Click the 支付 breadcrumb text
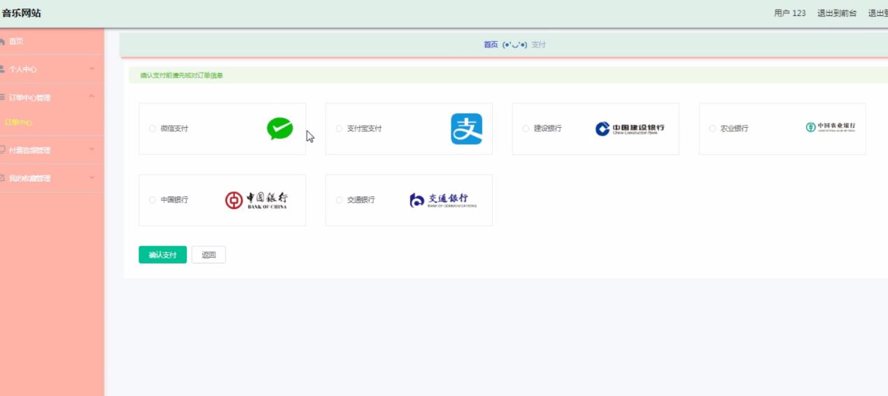This screenshot has width=888, height=396. point(538,45)
